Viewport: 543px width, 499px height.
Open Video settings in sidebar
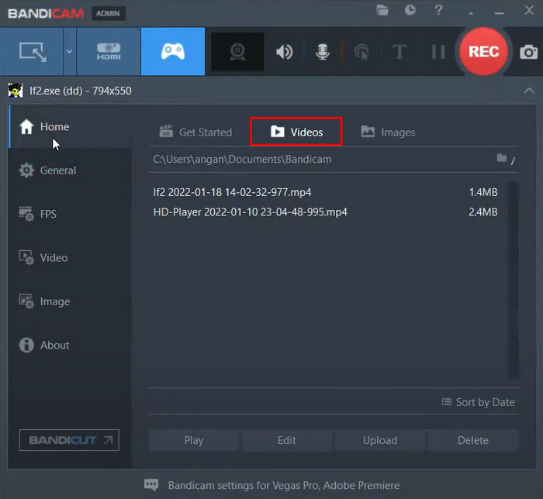[70, 257]
